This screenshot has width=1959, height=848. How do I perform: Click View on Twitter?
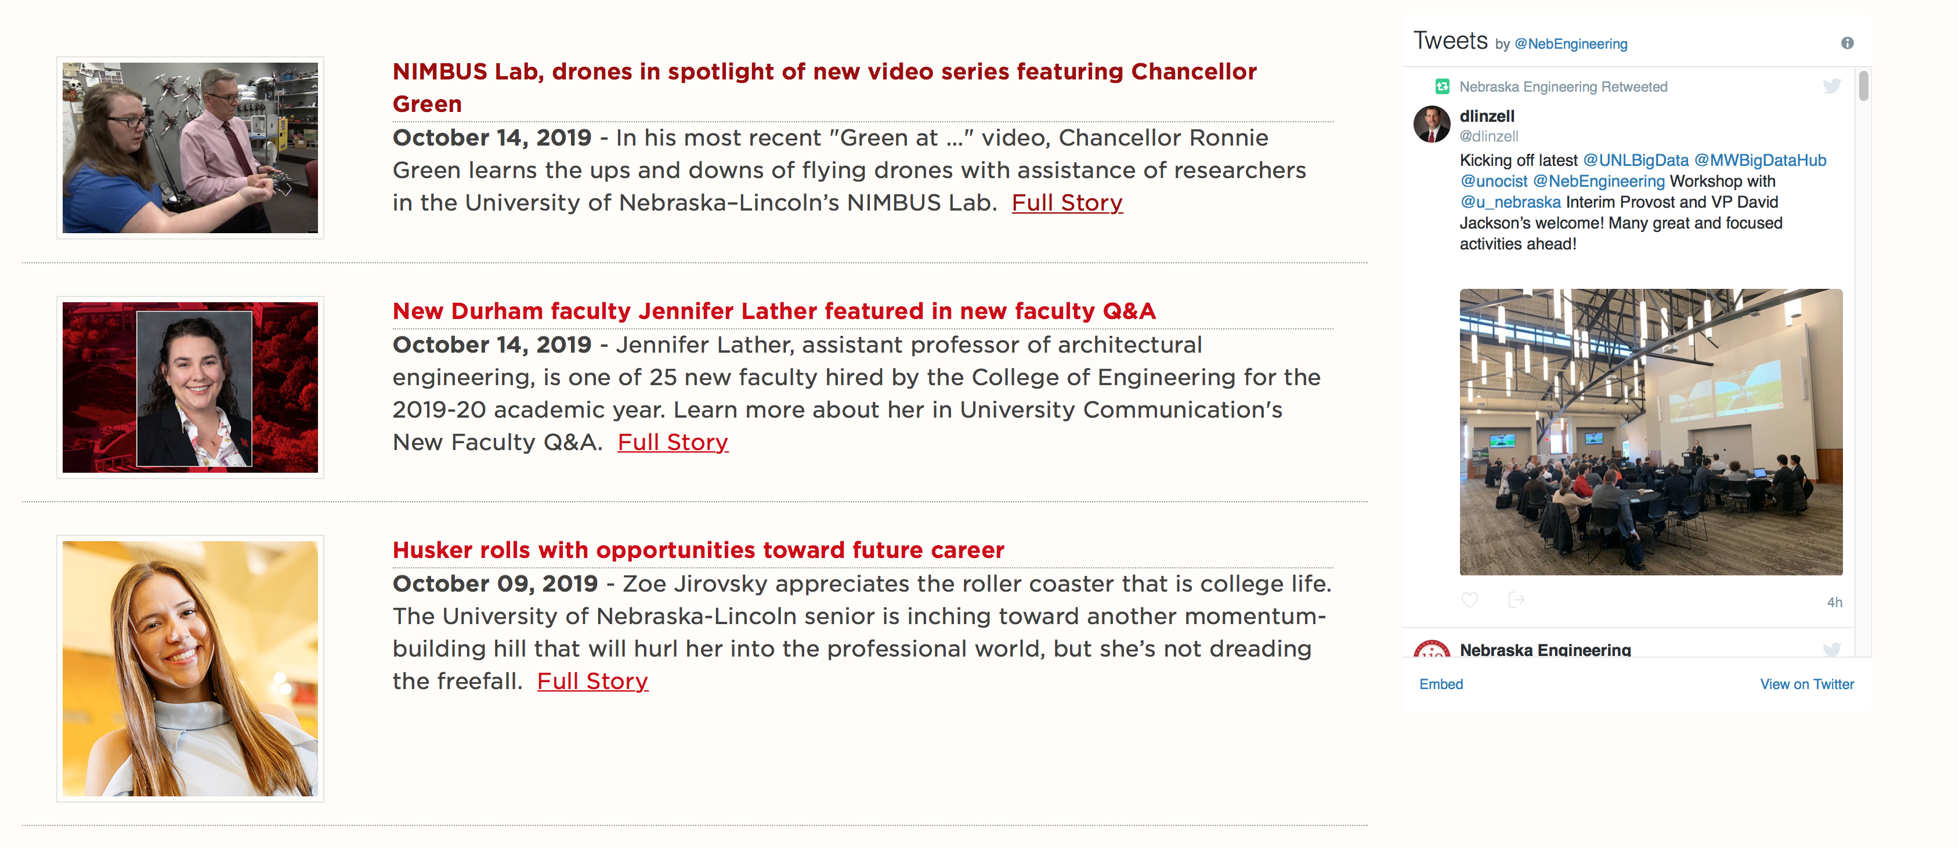click(x=1806, y=684)
